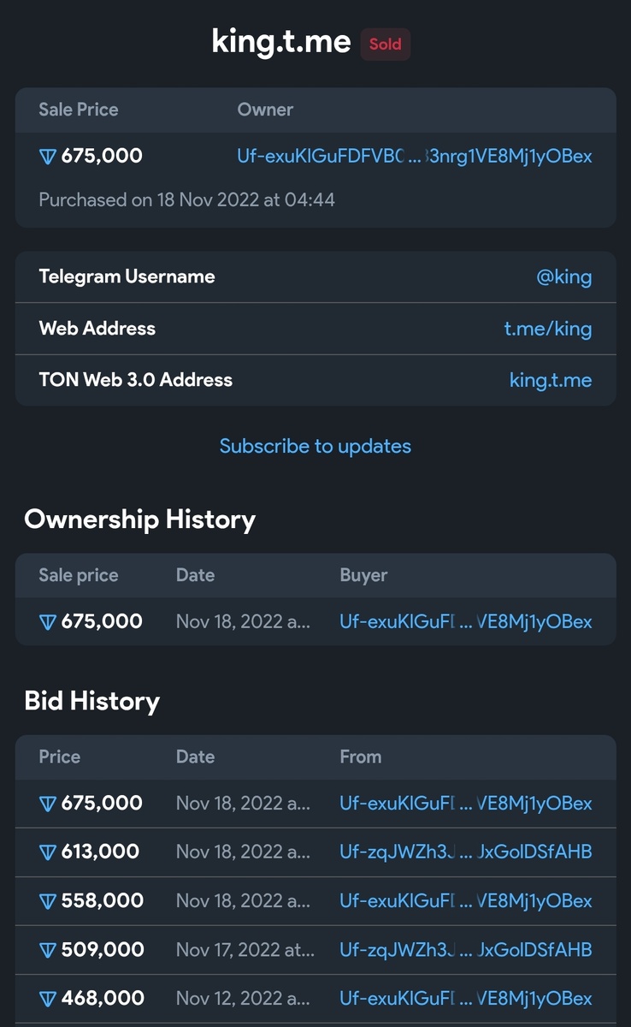This screenshot has height=1027, width=631.
Task: Click the TON icon next to the 558,000 bid
Action: (x=48, y=901)
